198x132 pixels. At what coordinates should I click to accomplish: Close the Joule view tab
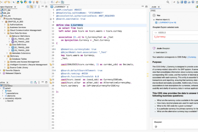pos(159,7)
